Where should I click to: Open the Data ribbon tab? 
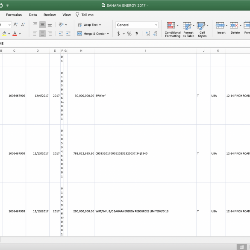point(33,15)
